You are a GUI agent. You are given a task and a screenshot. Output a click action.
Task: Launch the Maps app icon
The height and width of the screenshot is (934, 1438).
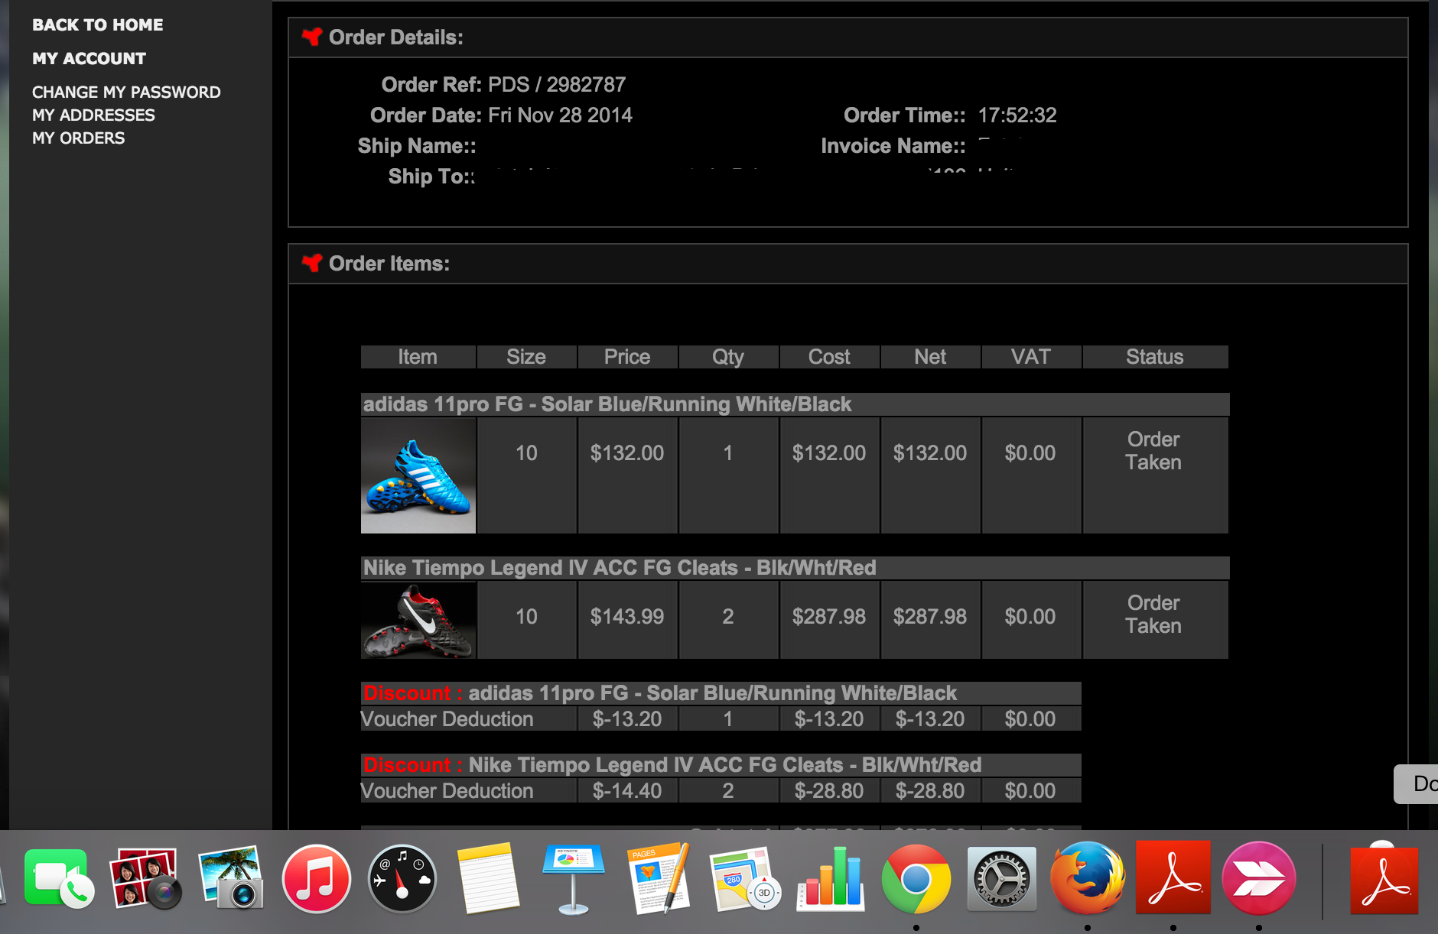tap(744, 879)
